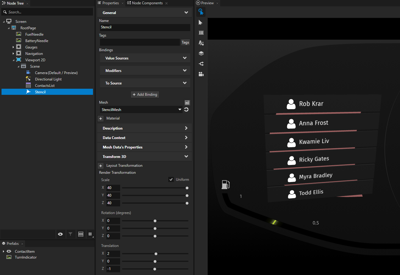Click the camera icon in the Preview toolbar
The image size is (400, 275).
201,74
